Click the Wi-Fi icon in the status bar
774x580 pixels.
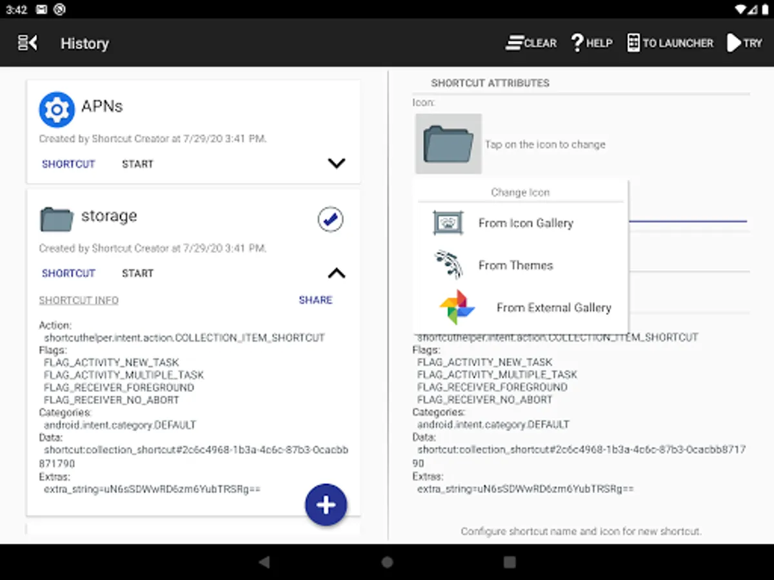coord(740,9)
